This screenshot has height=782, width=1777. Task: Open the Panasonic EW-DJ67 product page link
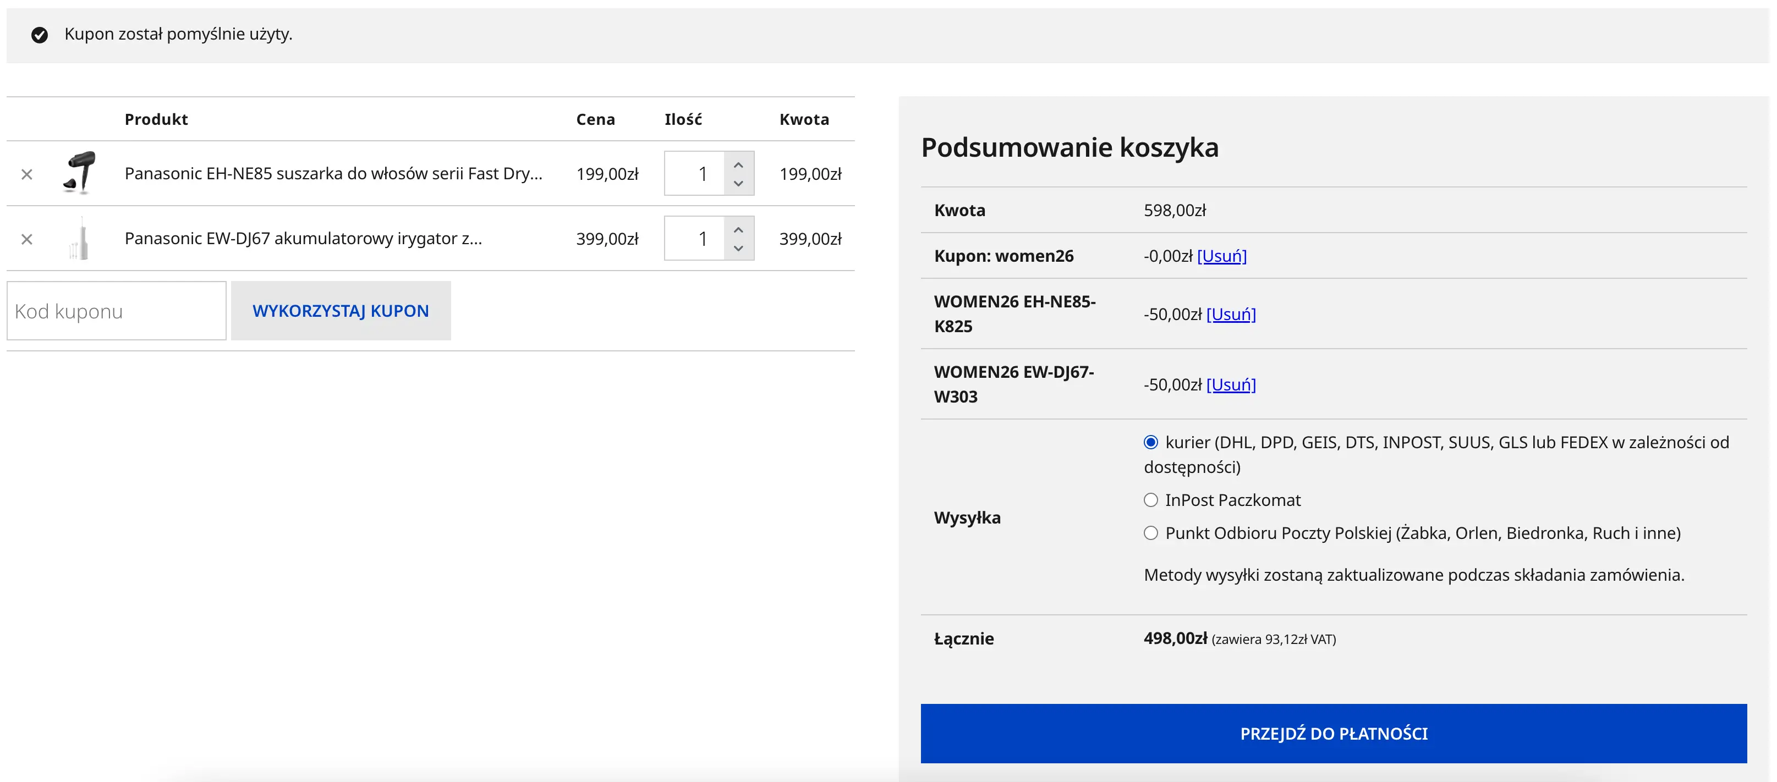click(310, 239)
